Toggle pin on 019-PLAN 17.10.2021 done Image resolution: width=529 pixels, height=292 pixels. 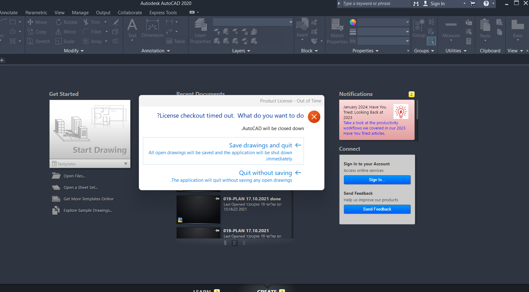pyautogui.click(x=217, y=199)
